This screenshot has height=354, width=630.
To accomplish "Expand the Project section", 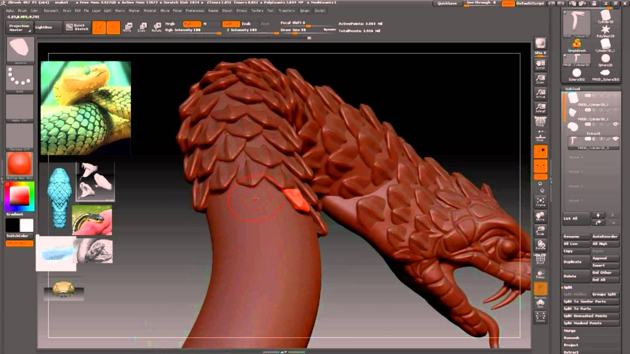I will [x=571, y=345].
